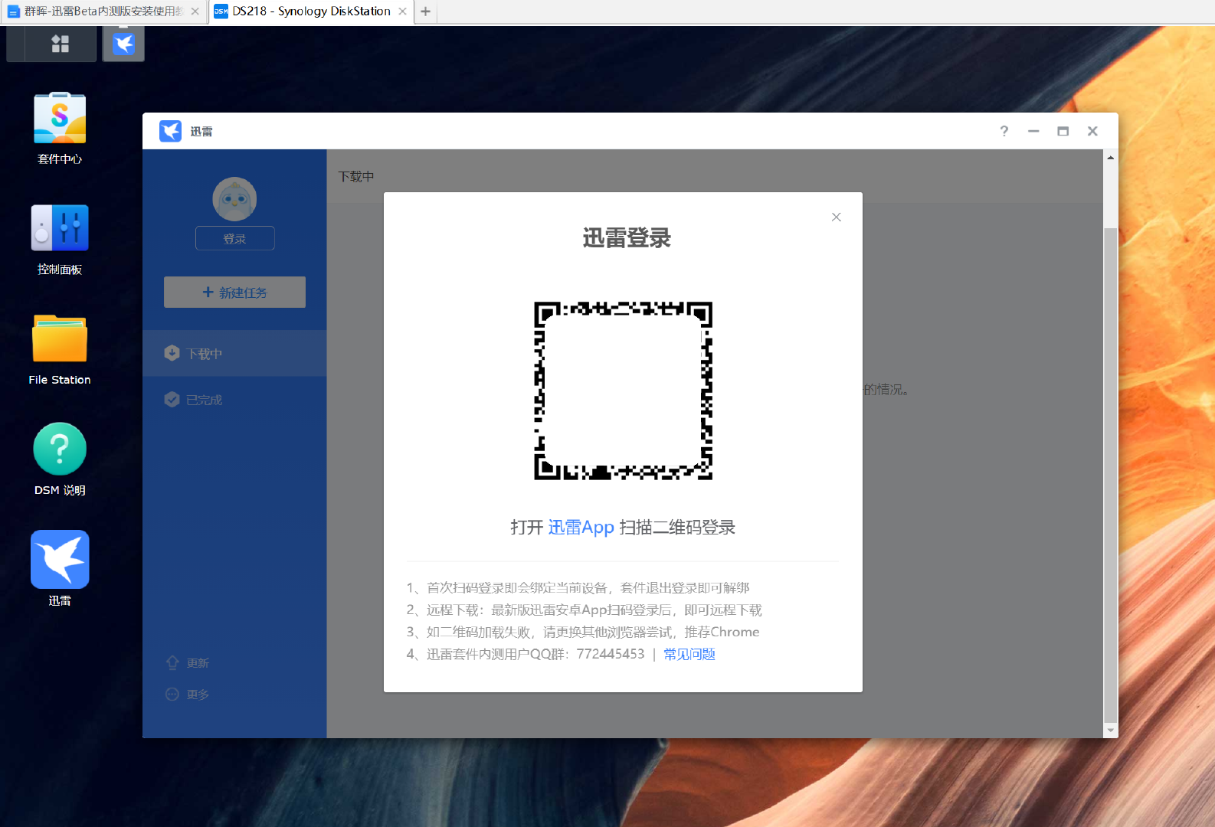Click the 登录 button under avatar
This screenshot has width=1215, height=827.
(234, 238)
